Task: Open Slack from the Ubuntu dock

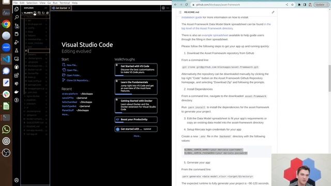Action: (6, 94)
